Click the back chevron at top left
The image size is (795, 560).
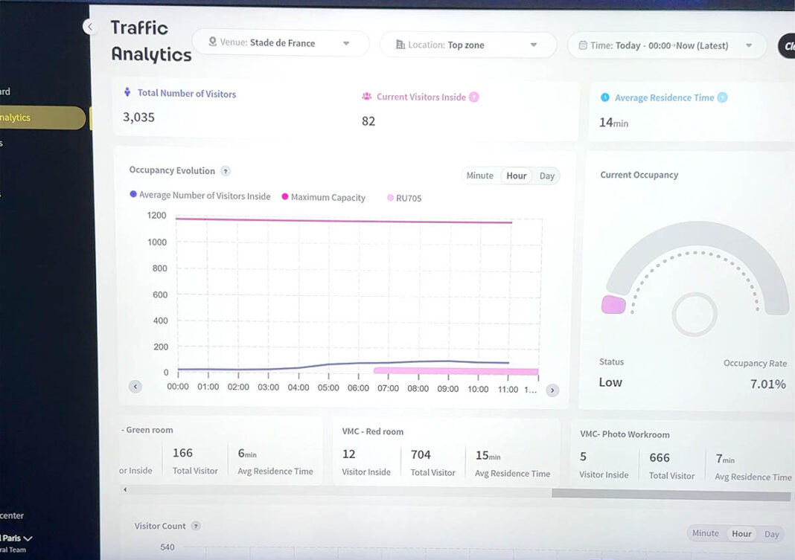(x=90, y=26)
